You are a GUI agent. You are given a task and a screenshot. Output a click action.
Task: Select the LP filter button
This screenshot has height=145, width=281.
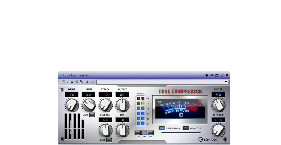[x=138, y=133]
